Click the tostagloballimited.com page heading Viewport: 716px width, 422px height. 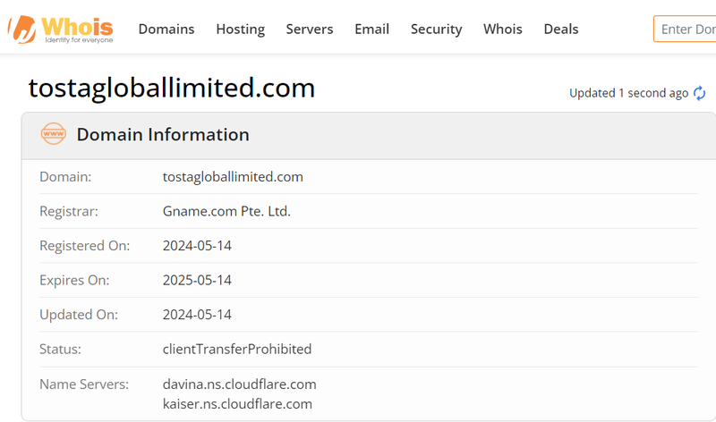tap(172, 88)
